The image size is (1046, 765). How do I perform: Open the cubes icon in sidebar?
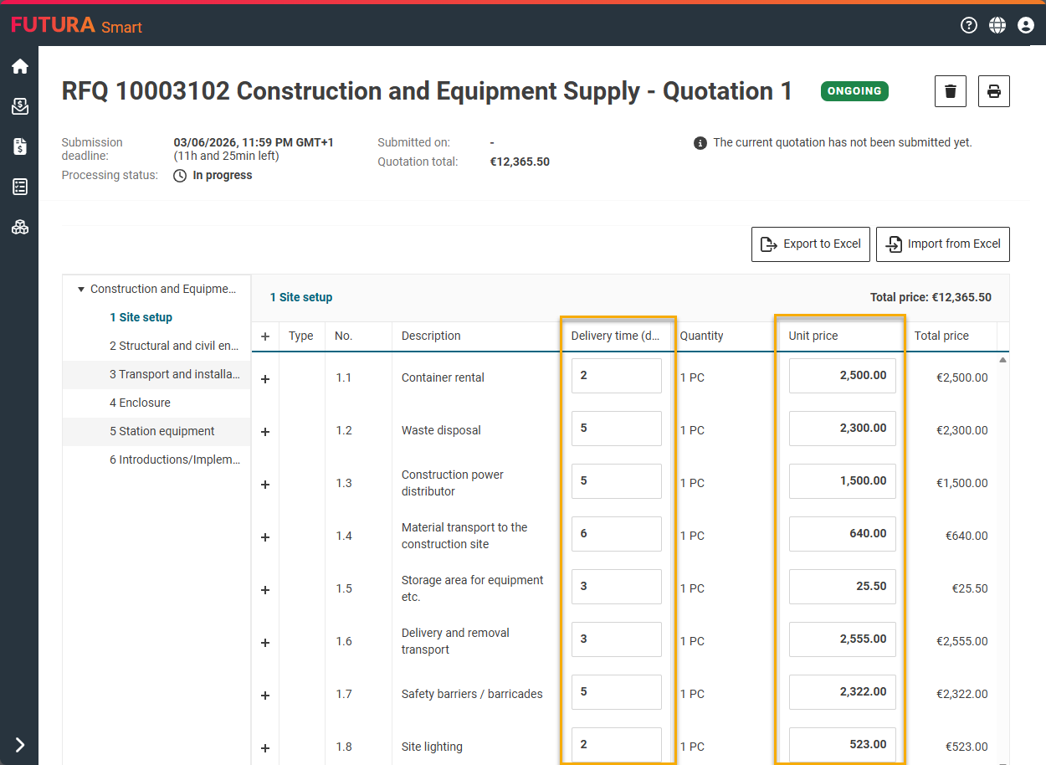coord(19,227)
